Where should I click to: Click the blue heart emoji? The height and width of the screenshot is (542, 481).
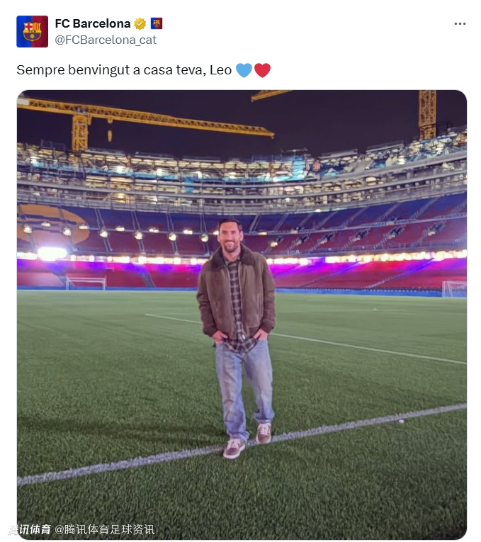pos(244,70)
